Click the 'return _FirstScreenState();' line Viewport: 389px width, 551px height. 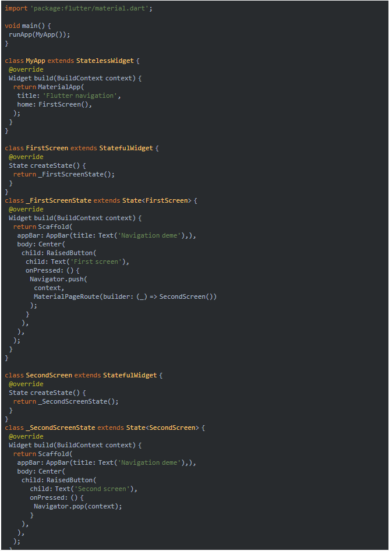64,174
